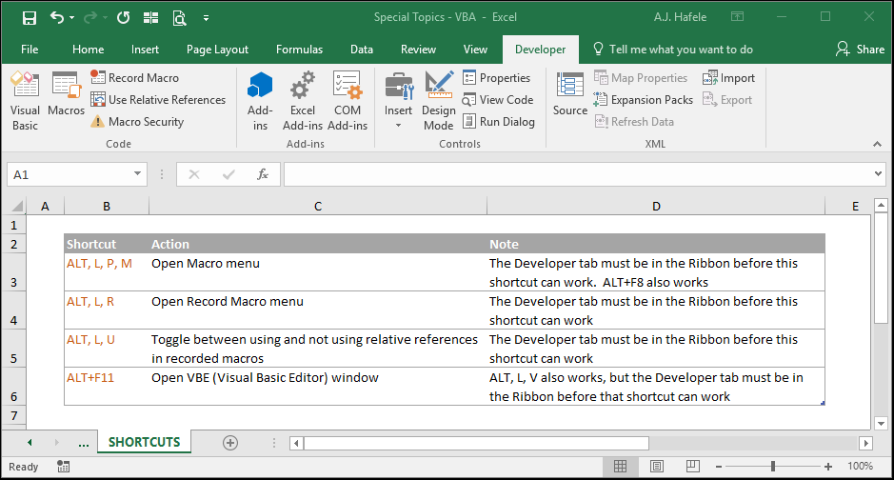The height and width of the screenshot is (480, 894).
Task: Collapse the ribbon with the chevron
Action: click(x=877, y=144)
